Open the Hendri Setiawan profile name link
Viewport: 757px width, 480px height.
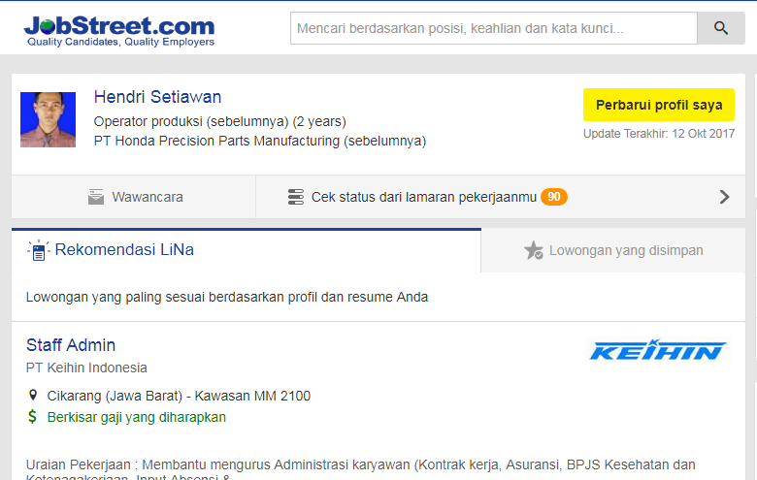point(157,97)
